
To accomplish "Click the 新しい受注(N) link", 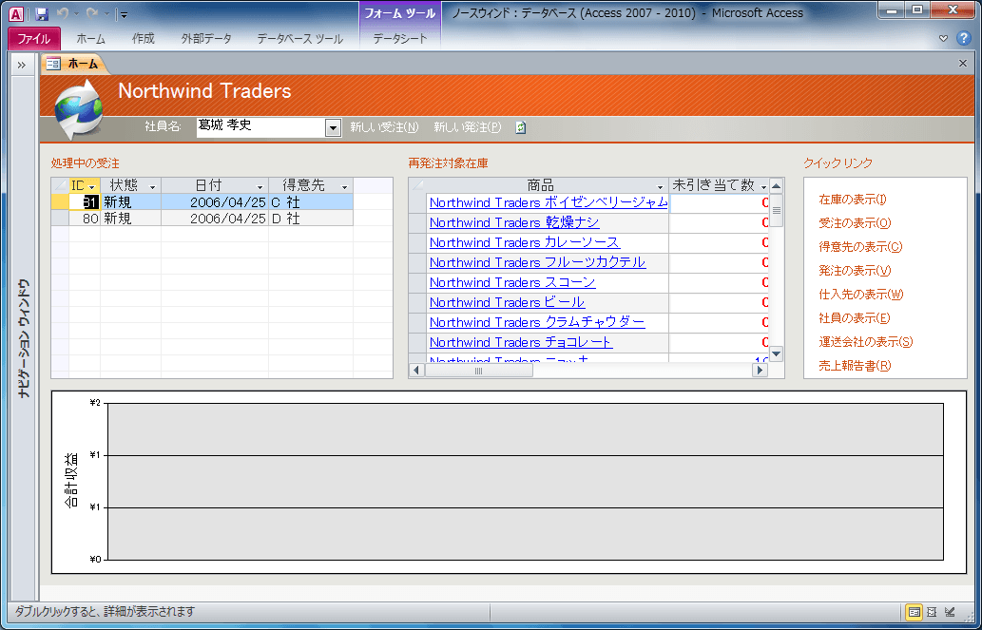I will point(384,127).
